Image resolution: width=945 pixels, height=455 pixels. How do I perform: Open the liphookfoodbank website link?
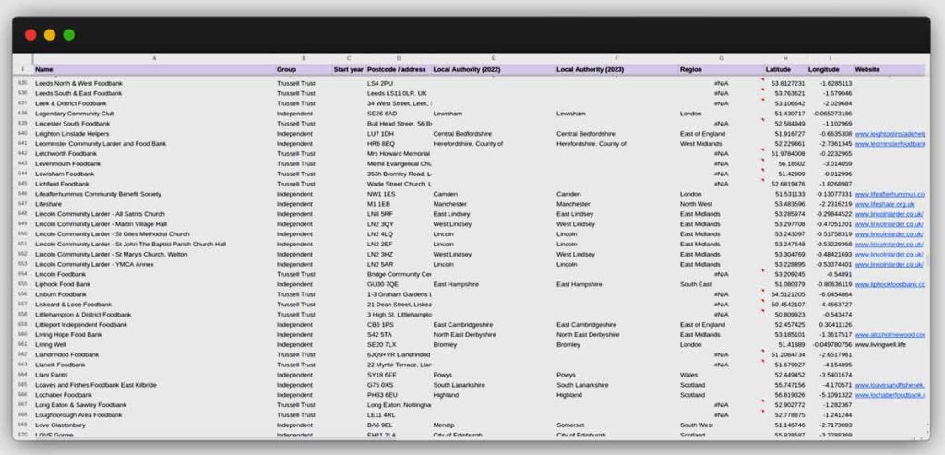[890, 284]
